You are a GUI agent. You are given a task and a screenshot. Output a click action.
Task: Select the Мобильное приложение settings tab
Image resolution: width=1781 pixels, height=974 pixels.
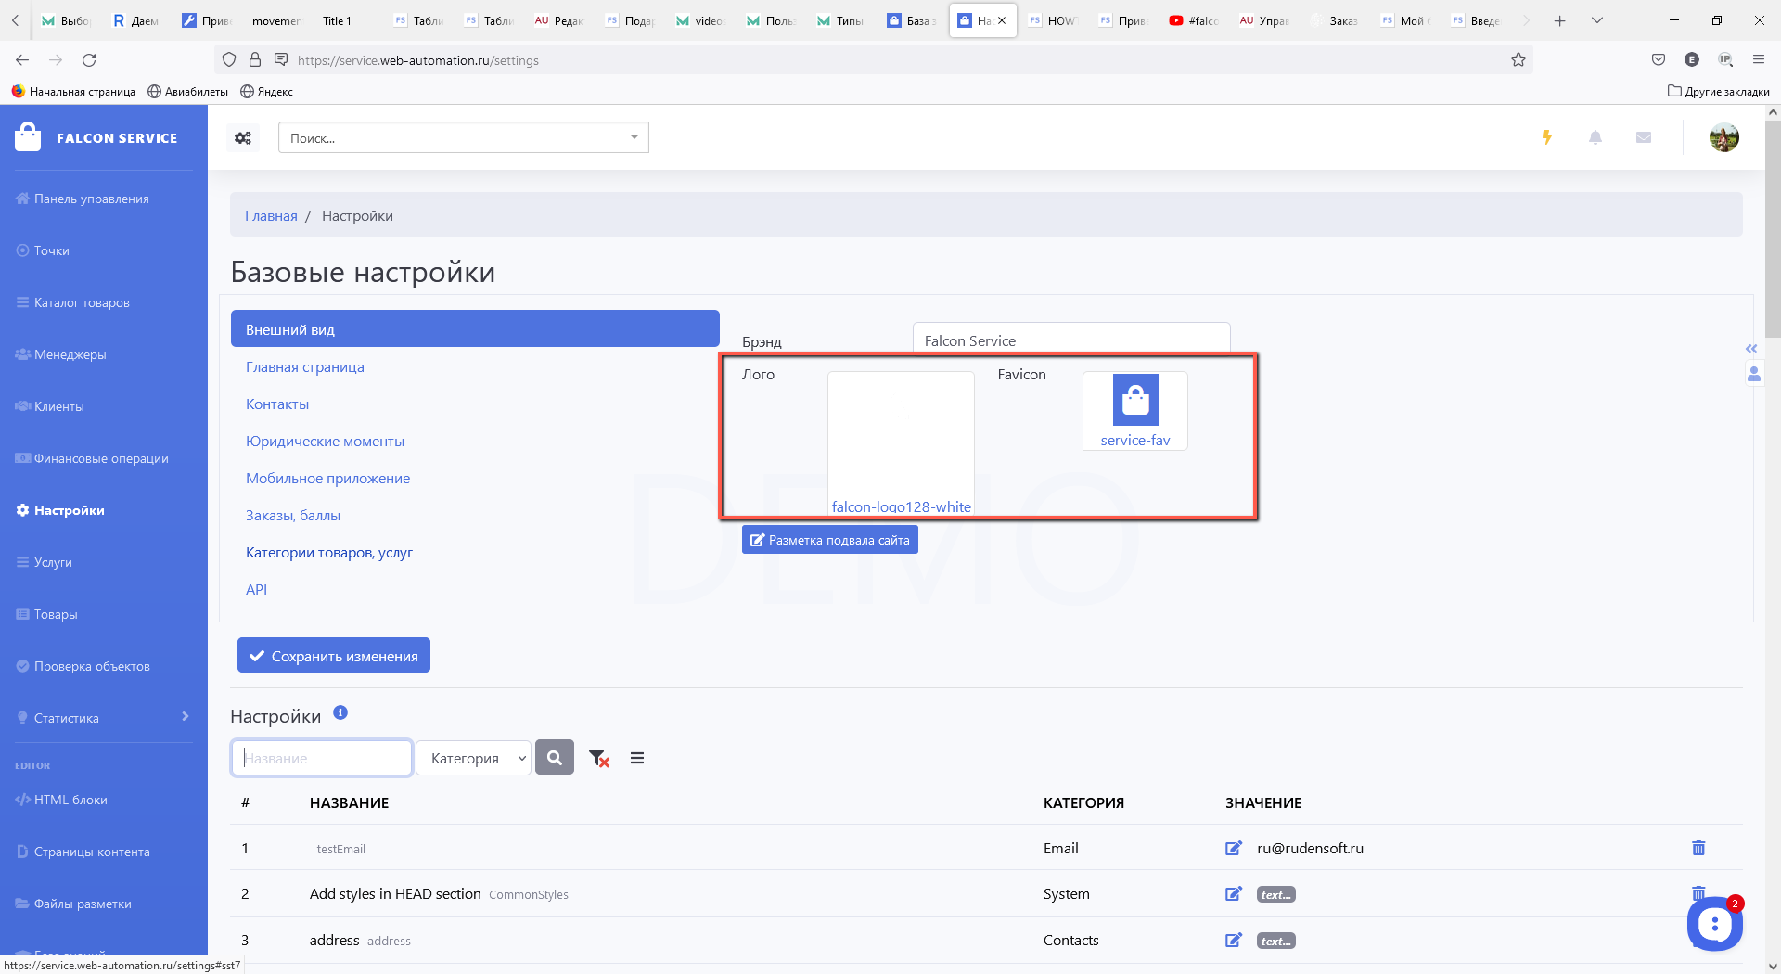[327, 479]
